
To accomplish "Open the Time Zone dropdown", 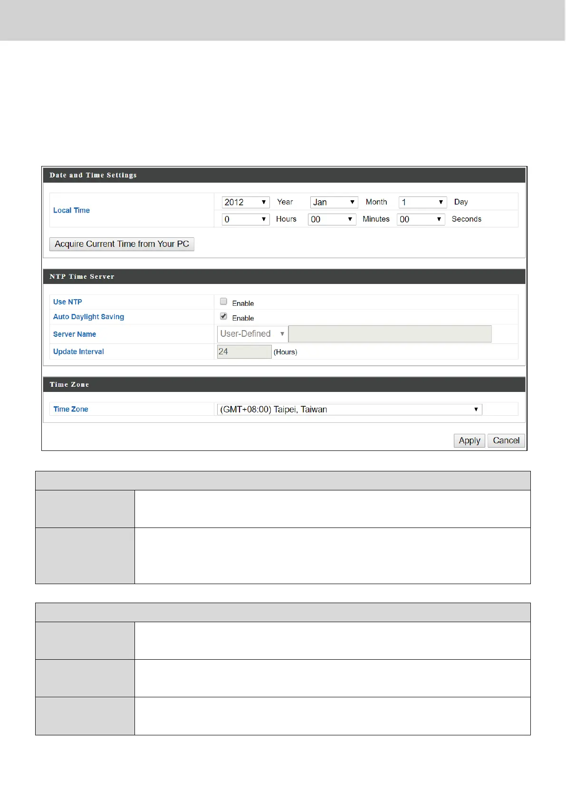I will 349,410.
